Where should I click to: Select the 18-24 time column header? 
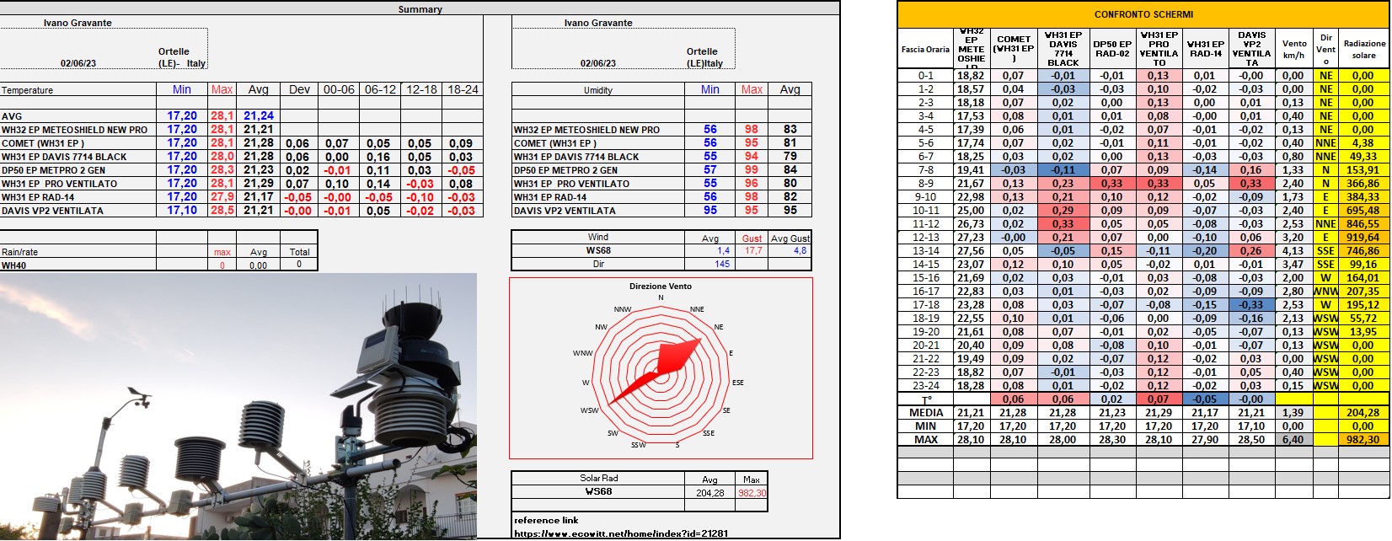click(x=463, y=89)
